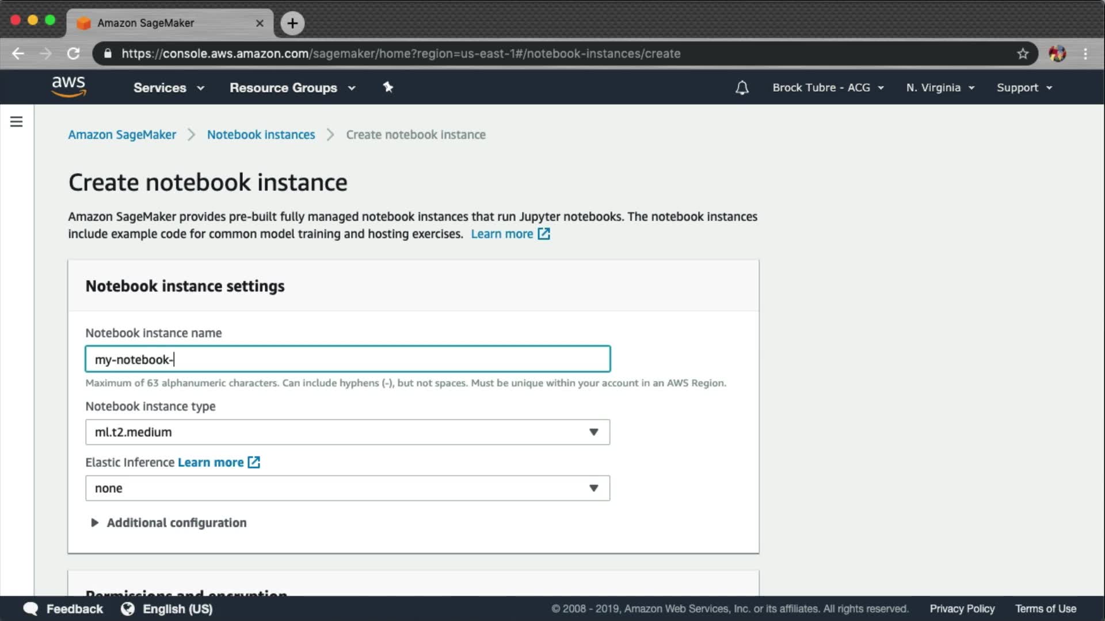Open the hamburger side navigation menu
1105x621 pixels.
(x=16, y=122)
